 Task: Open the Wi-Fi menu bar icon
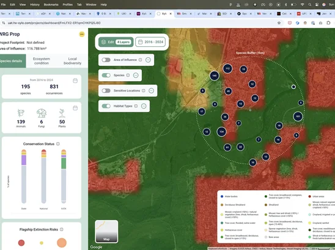click(x=302, y=4)
